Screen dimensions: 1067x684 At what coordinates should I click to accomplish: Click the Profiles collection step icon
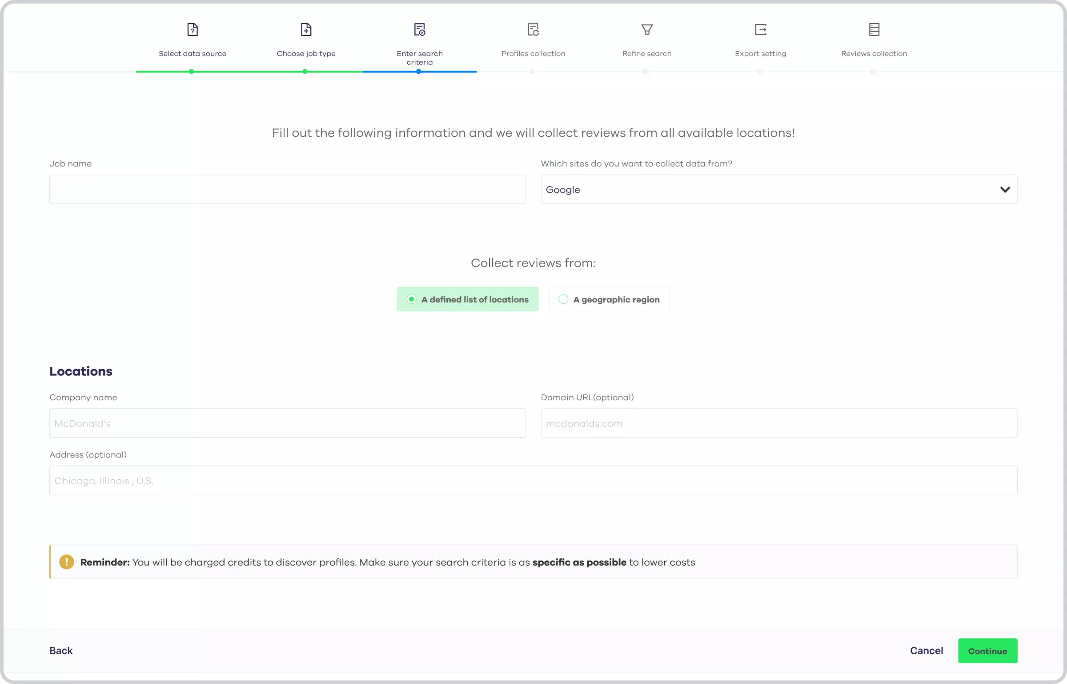click(533, 30)
